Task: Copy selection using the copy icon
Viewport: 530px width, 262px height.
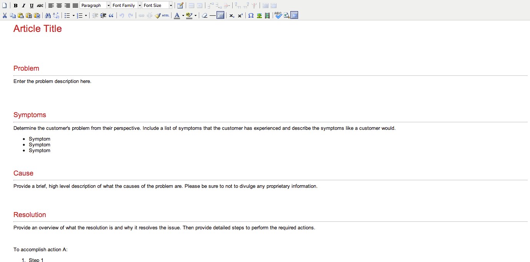Action: [13, 15]
